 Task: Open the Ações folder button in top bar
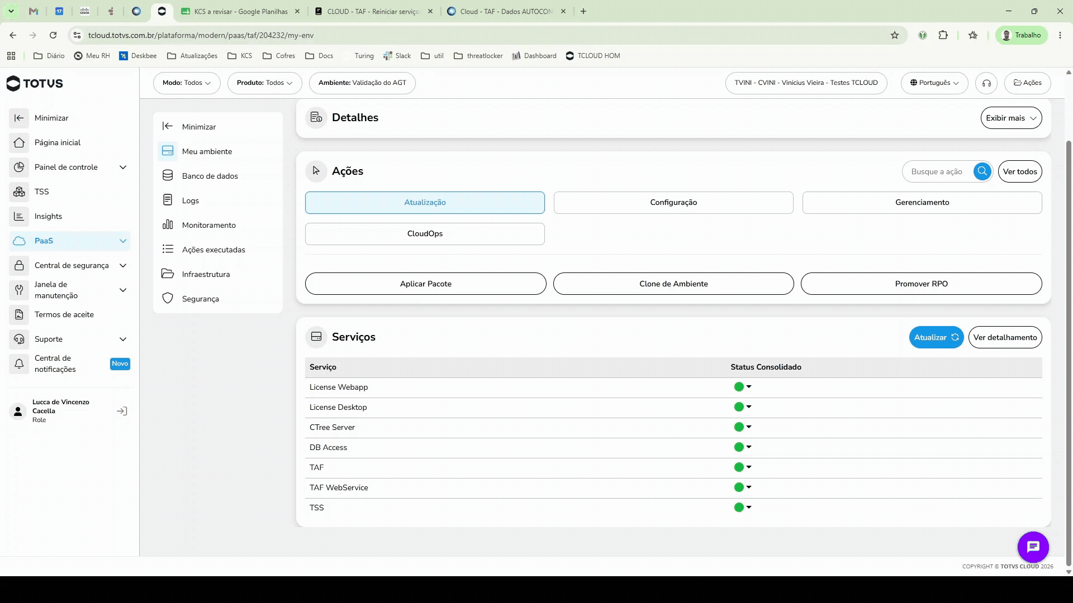[1027, 83]
